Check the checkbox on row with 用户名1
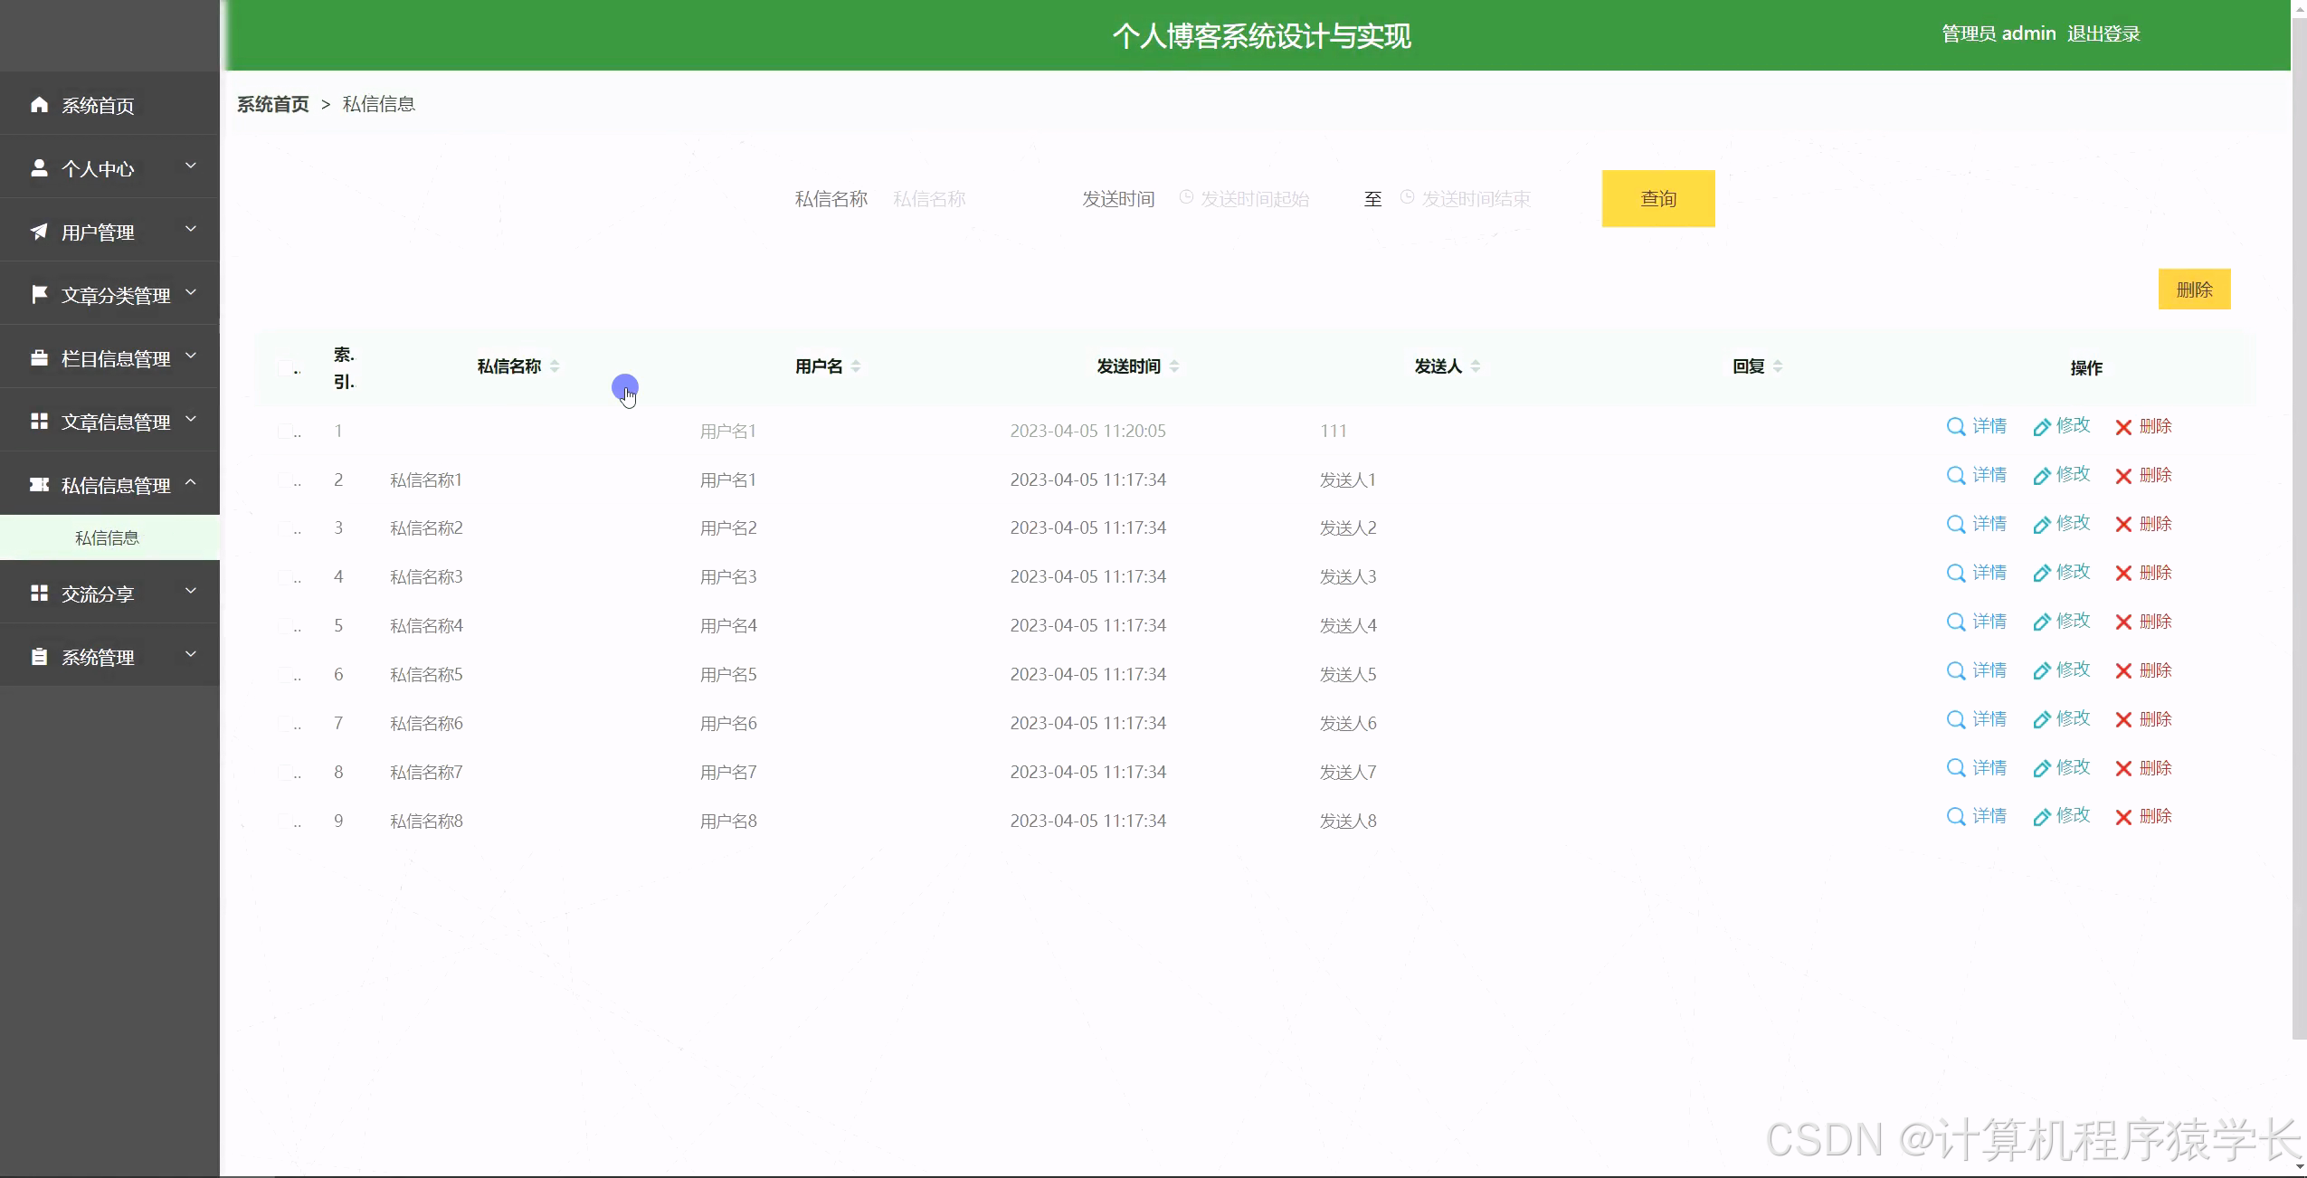This screenshot has width=2307, height=1178. [x=288, y=430]
